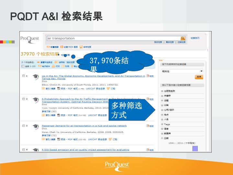Expand the language filter above database

coord(162,129)
